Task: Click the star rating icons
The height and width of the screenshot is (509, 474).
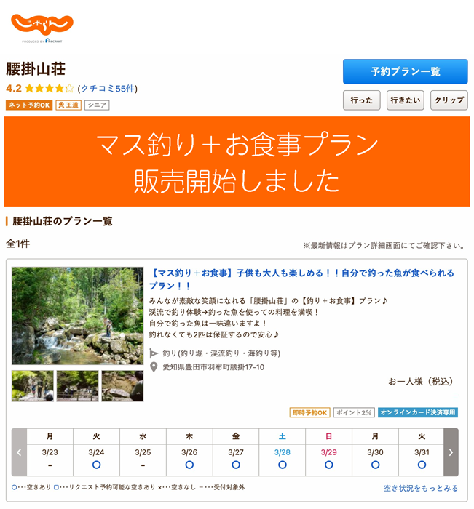Action: 50,88
